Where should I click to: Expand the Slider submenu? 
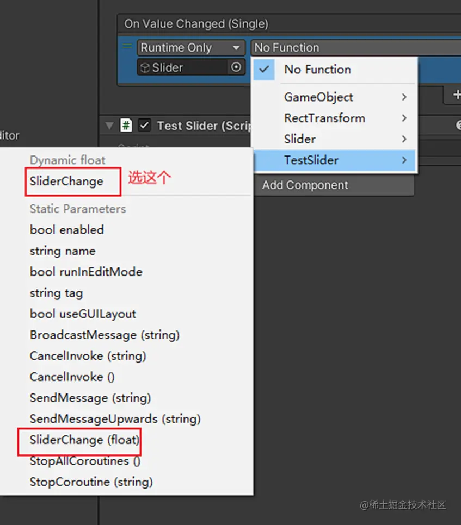click(x=334, y=139)
